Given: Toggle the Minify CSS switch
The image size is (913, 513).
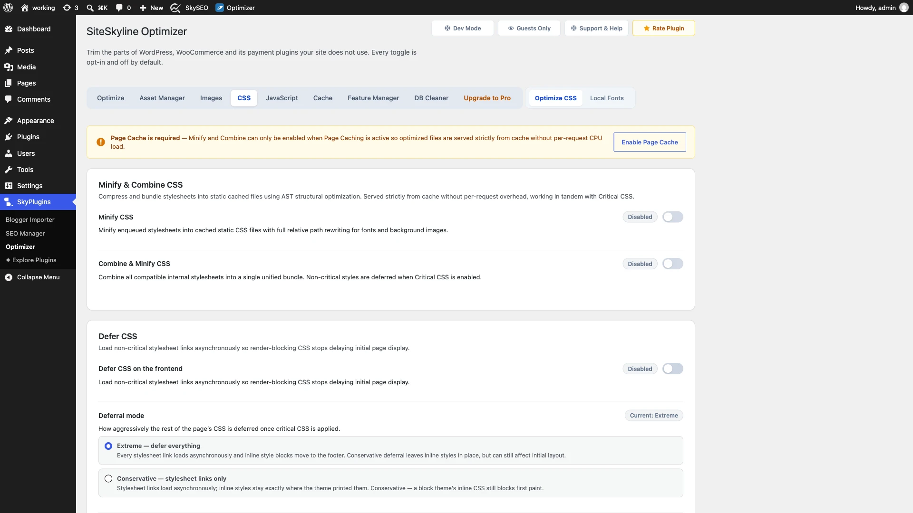Looking at the screenshot, I should pos(673,217).
